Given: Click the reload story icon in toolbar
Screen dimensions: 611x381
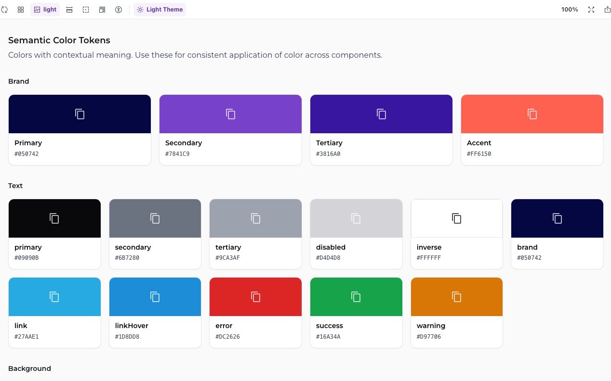Looking at the screenshot, I should (4, 10).
